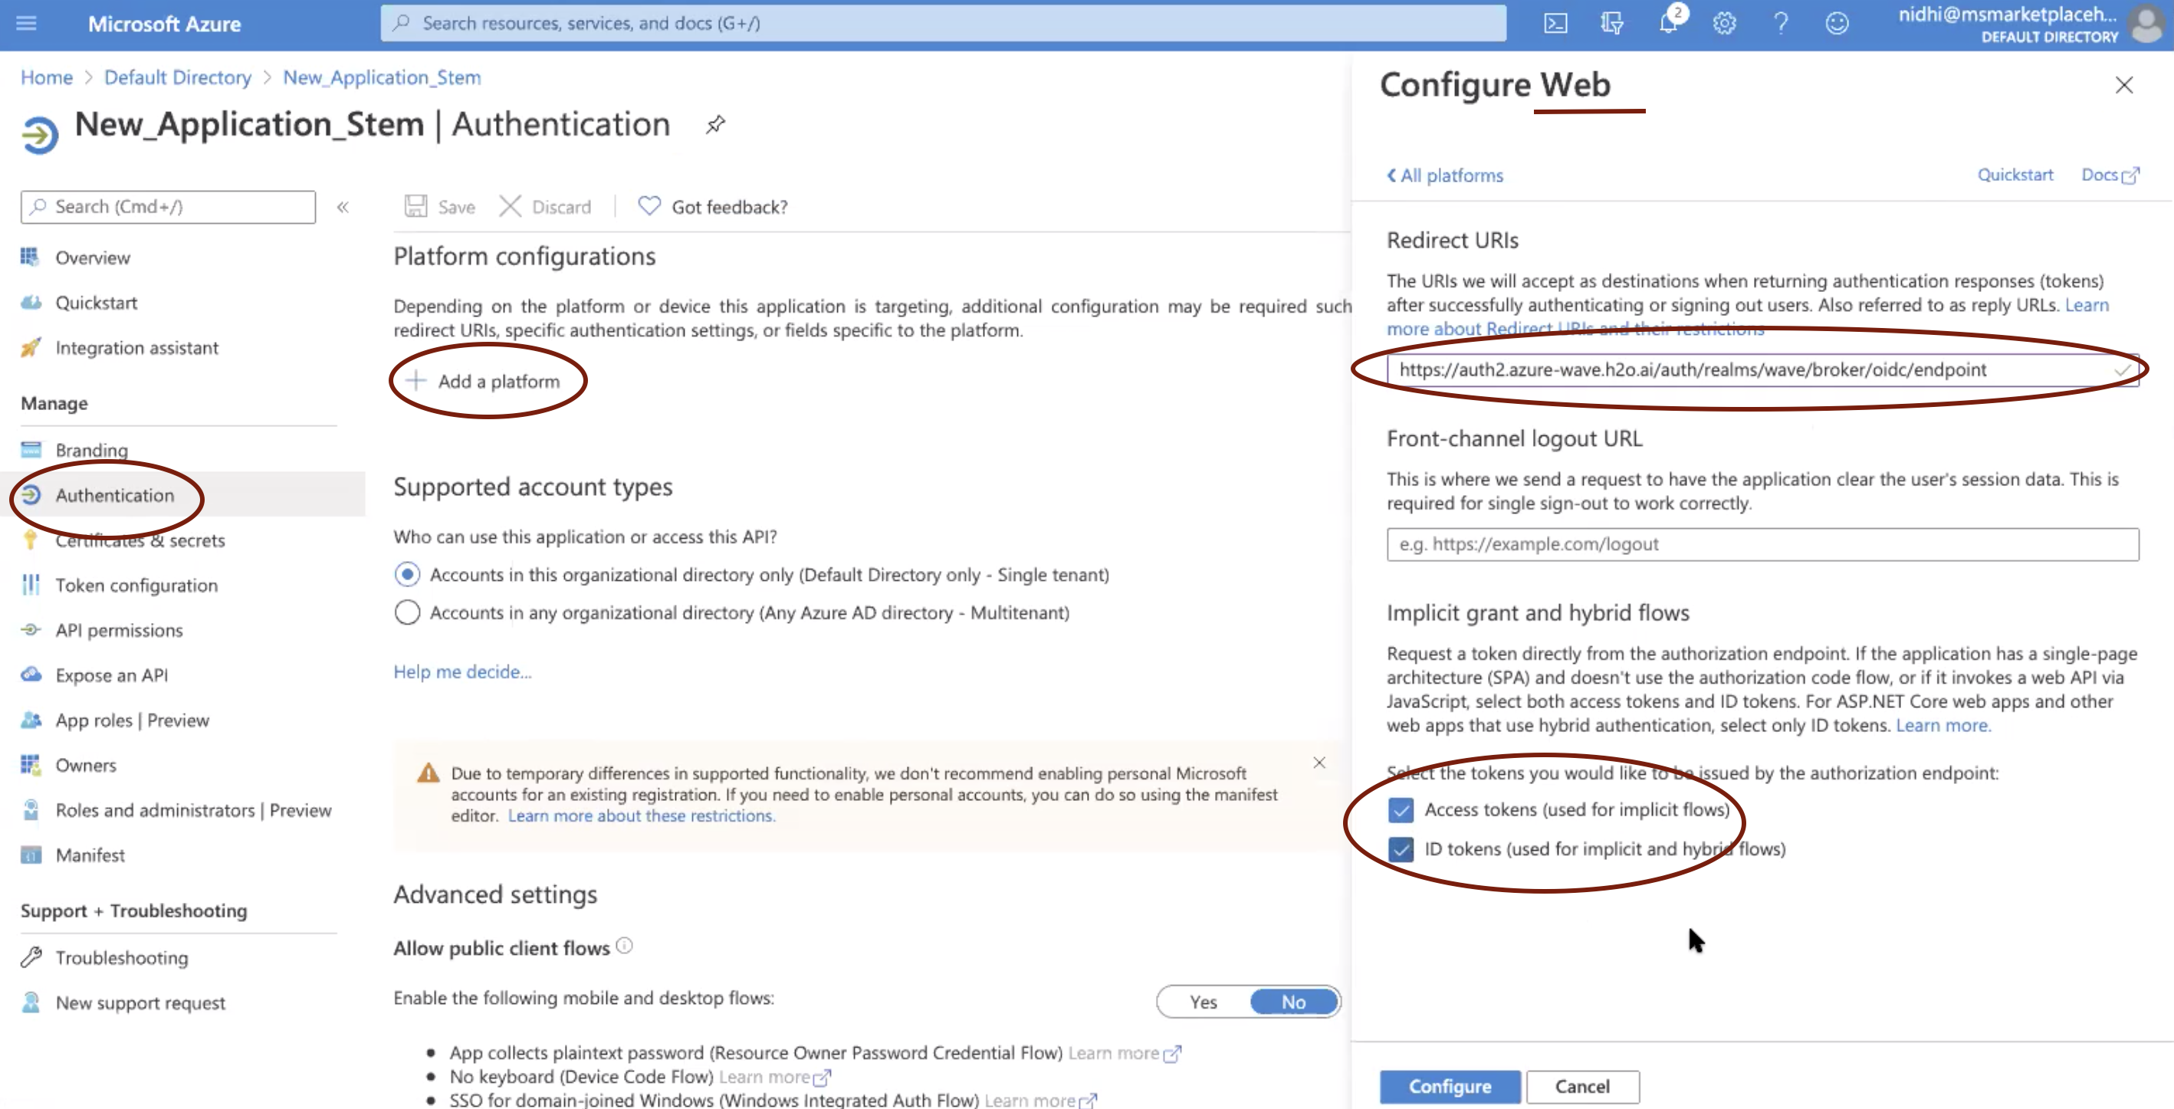
Task: Open Certificates & secrets menu item
Action: coord(140,540)
